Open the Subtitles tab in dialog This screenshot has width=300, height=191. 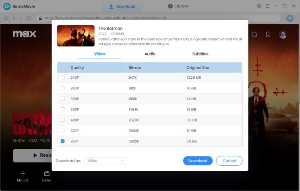click(200, 54)
